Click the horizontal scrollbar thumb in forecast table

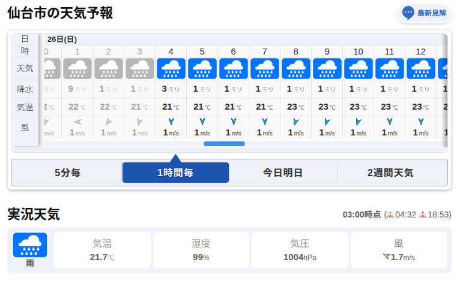point(224,144)
